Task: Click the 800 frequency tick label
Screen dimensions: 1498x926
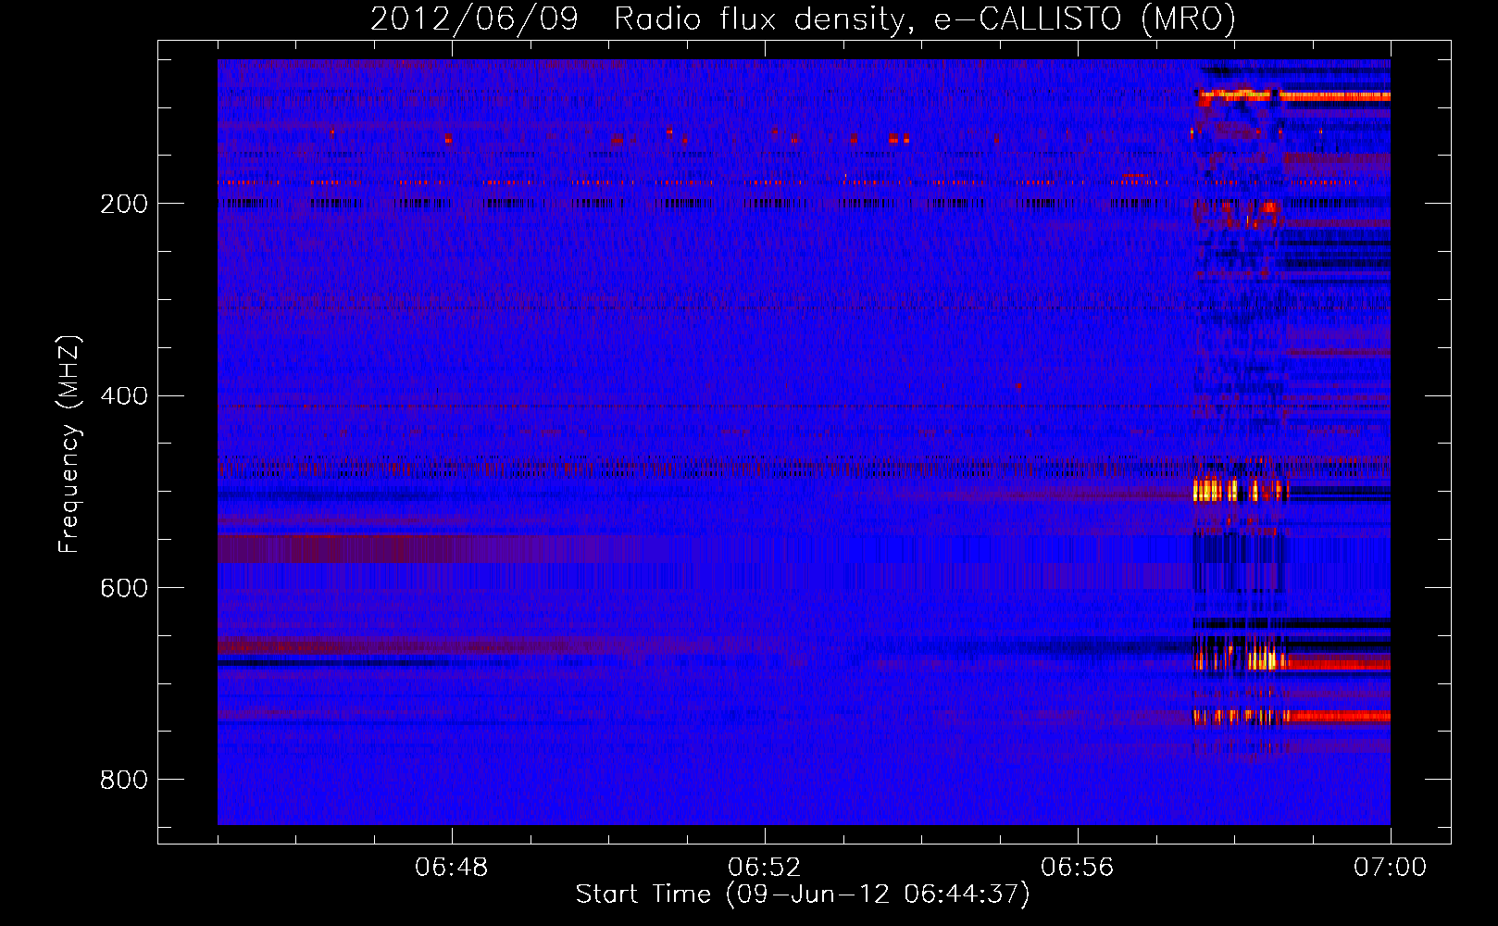Action: 123,780
